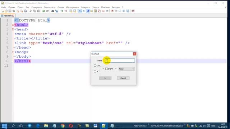Screen dimensions: 230x129
Task: Open the Синтаксисы menu
Action: tap(50, 7)
